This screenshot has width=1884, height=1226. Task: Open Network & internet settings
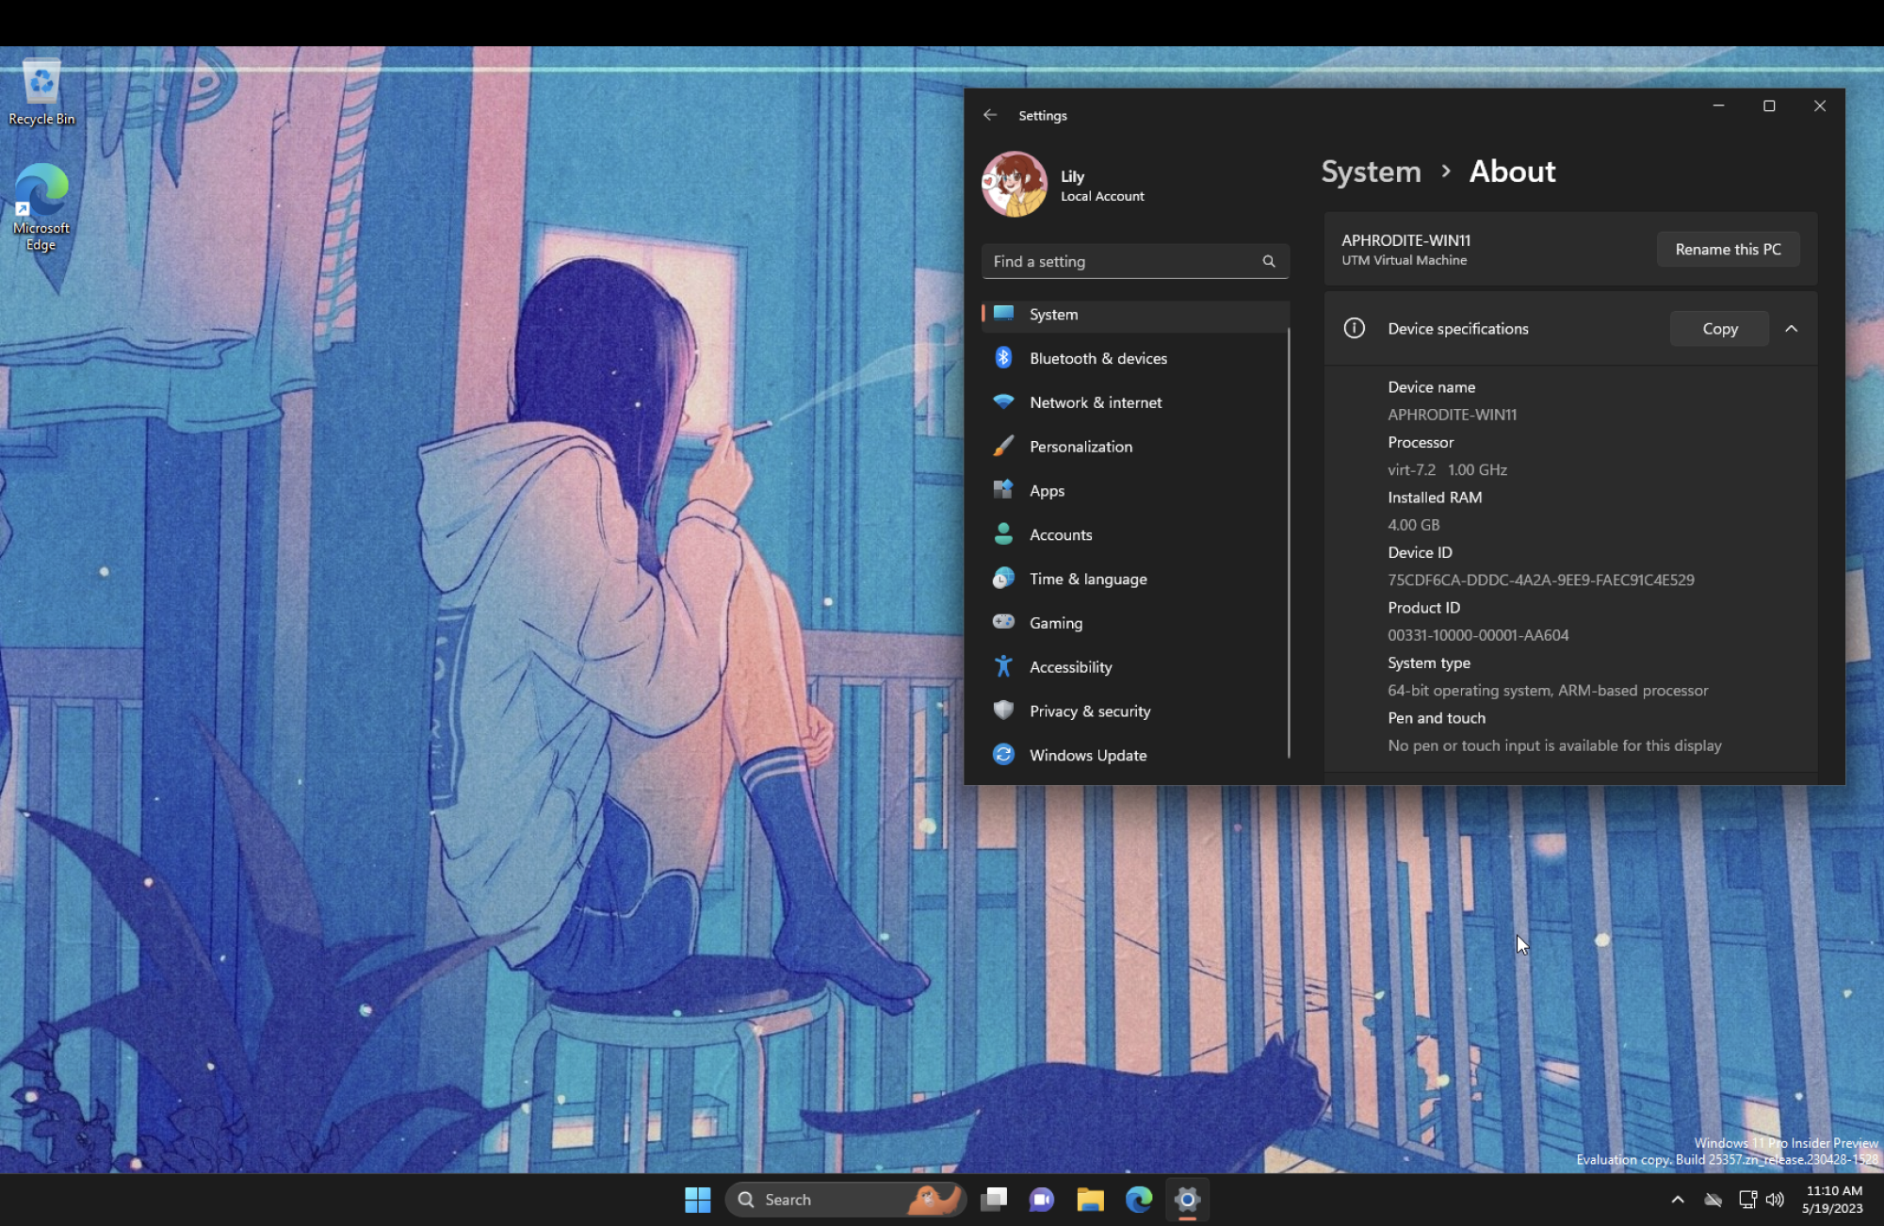(x=1095, y=402)
